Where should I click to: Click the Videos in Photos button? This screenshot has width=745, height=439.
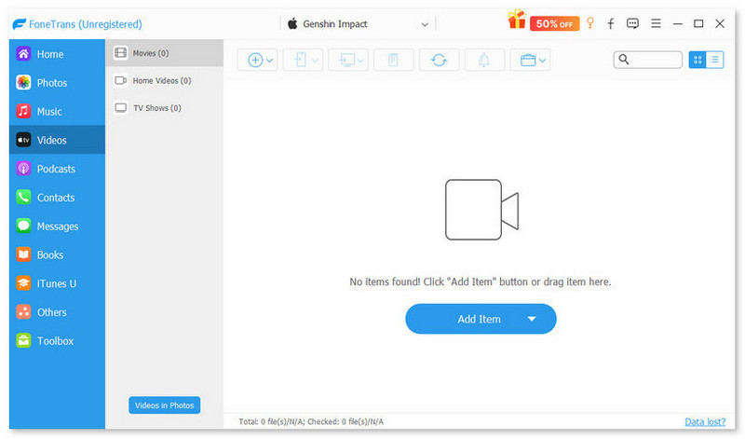[x=164, y=405]
